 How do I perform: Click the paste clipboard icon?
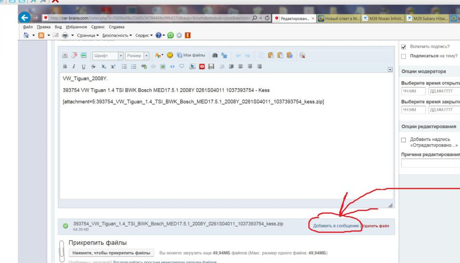271,55
